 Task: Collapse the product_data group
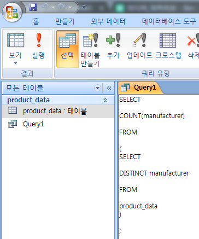coord(105,100)
